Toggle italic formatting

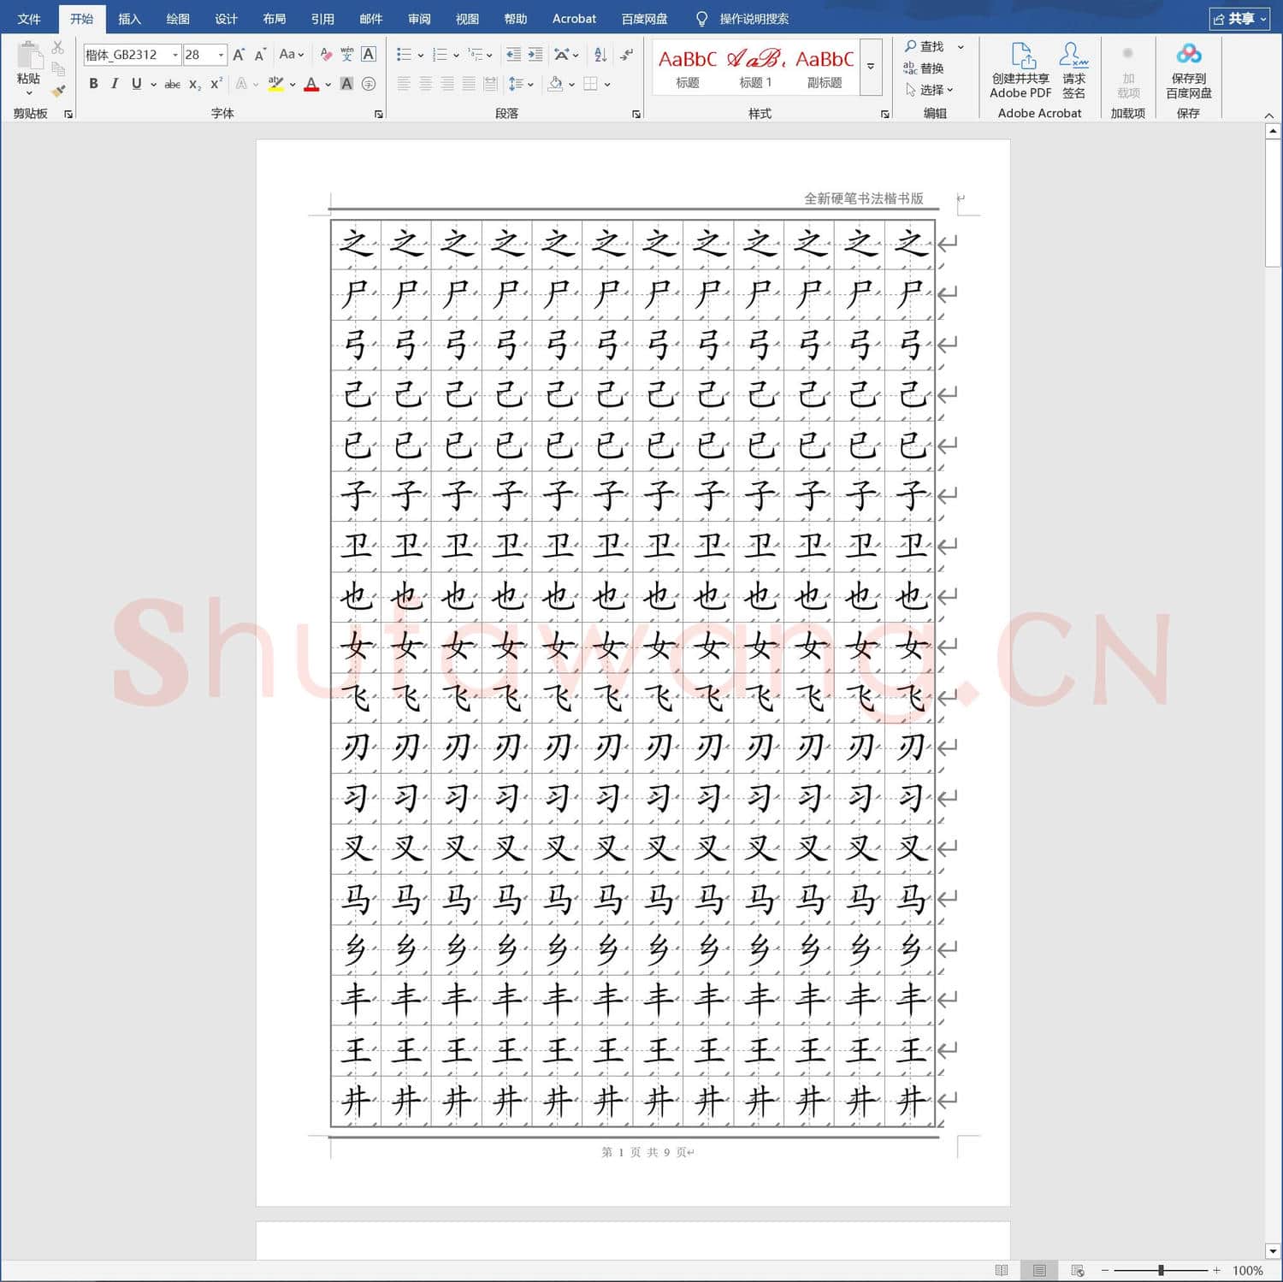tap(115, 84)
